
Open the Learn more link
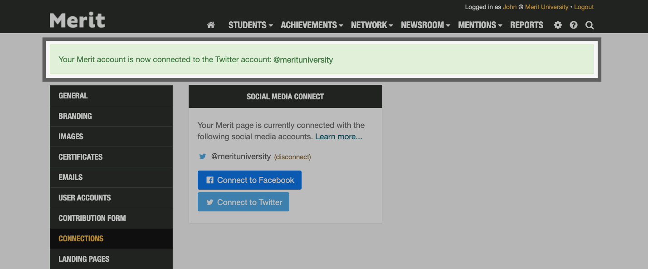coord(338,136)
